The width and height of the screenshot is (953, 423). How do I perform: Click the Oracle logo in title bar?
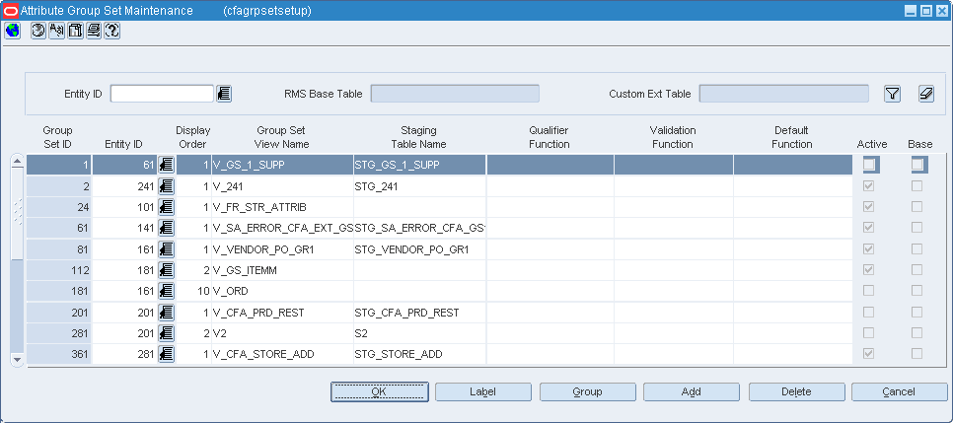point(10,11)
